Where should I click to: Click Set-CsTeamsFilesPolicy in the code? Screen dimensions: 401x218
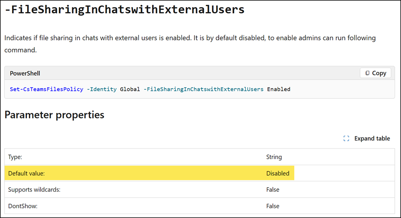46,89
